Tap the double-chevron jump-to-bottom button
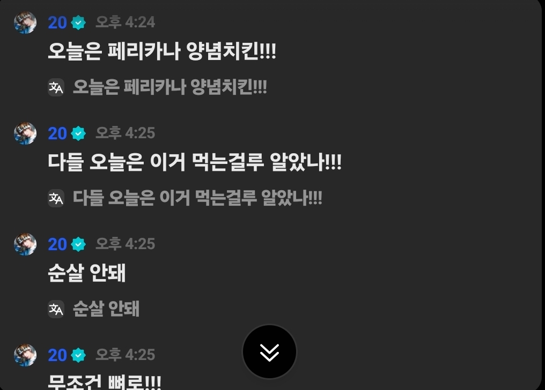Image resolution: width=545 pixels, height=390 pixels. [269, 352]
